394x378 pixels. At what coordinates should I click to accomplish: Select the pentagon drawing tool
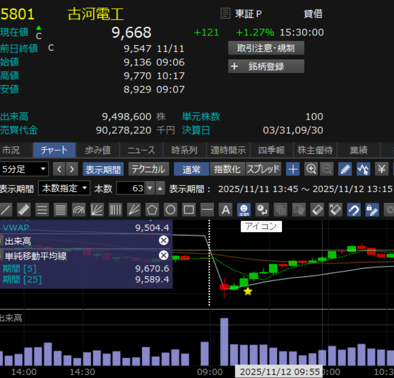(x=152, y=209)
